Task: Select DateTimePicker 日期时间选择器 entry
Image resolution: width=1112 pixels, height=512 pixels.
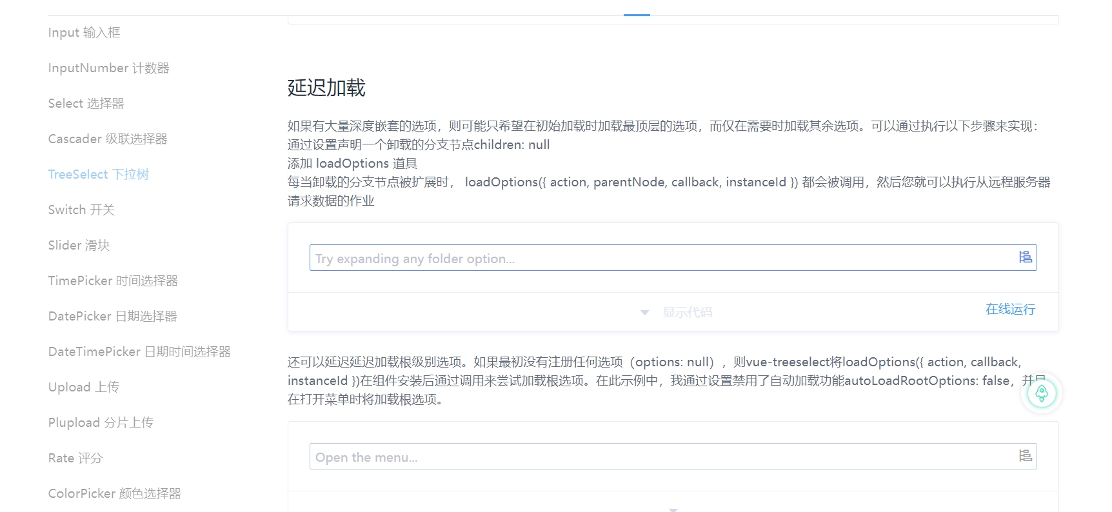Action: coord(139,351)
